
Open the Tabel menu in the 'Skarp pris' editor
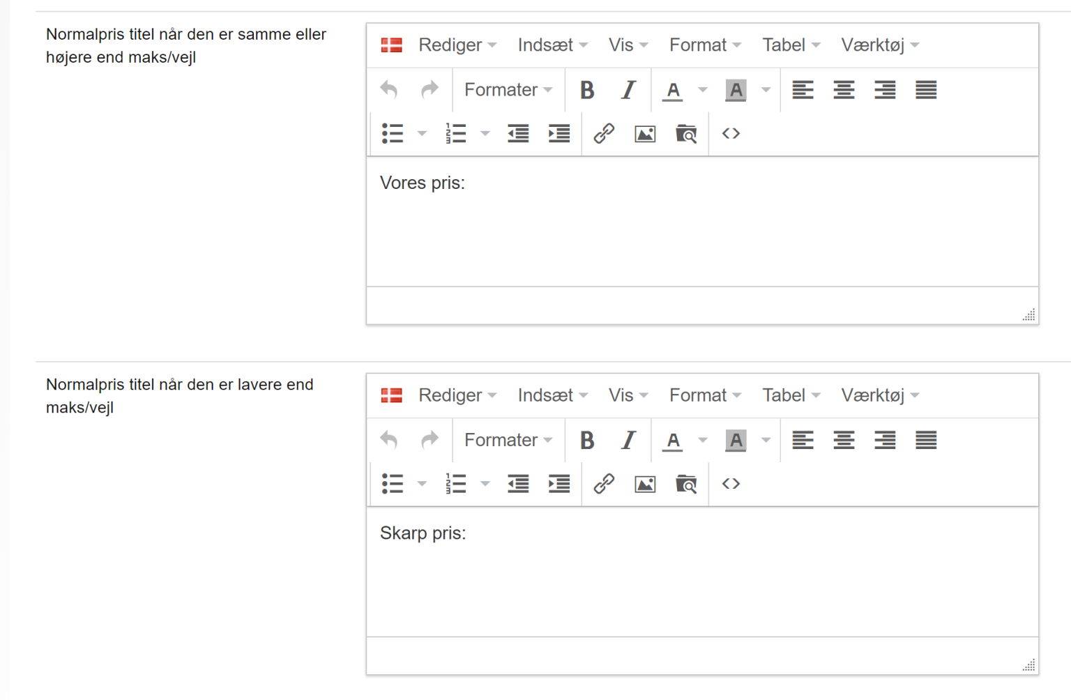click(791, 395)
